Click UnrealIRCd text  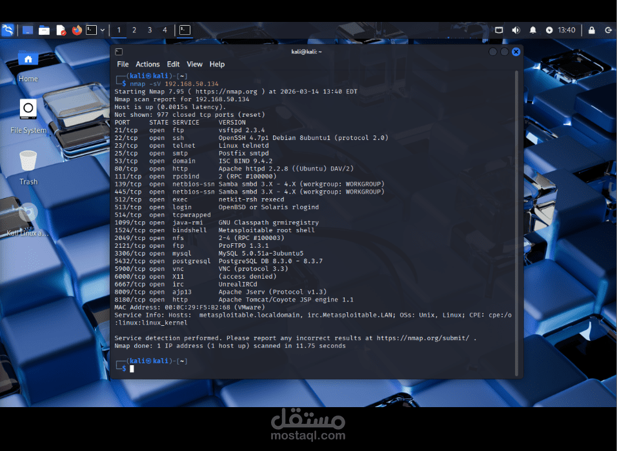[x=238, y=284]
